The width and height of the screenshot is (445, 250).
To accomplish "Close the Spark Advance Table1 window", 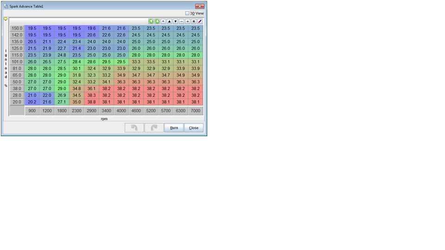I will point(200,6).
